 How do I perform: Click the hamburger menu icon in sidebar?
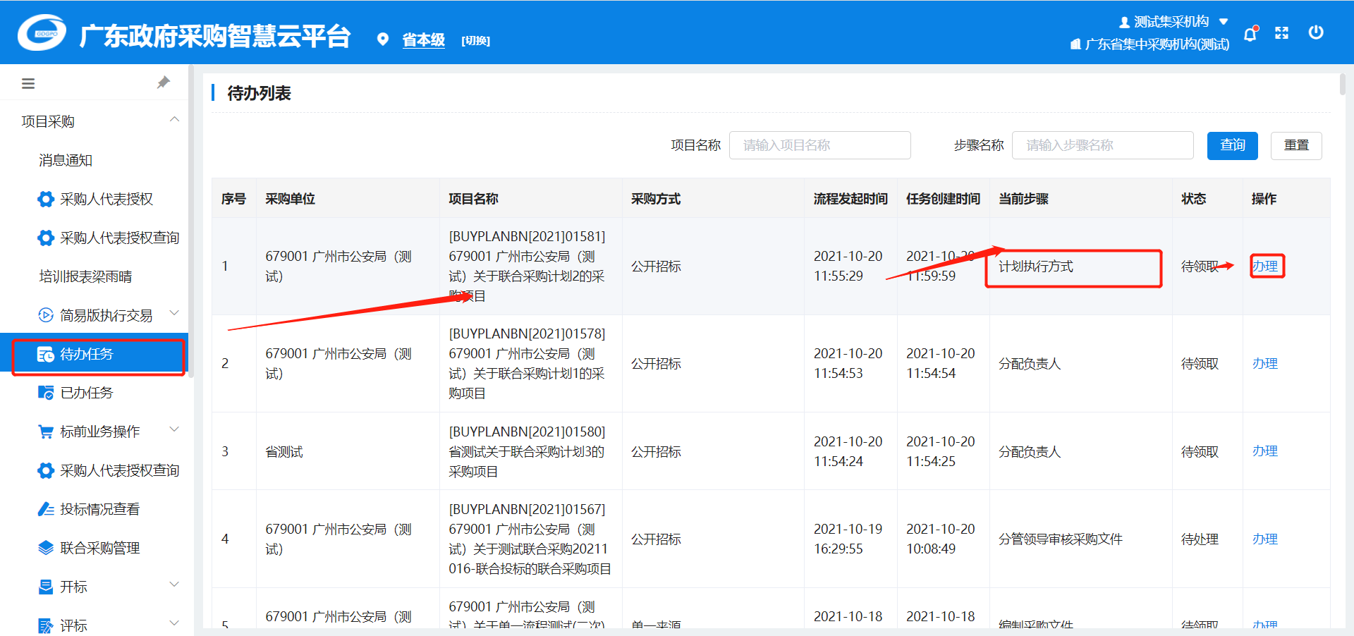28,84
